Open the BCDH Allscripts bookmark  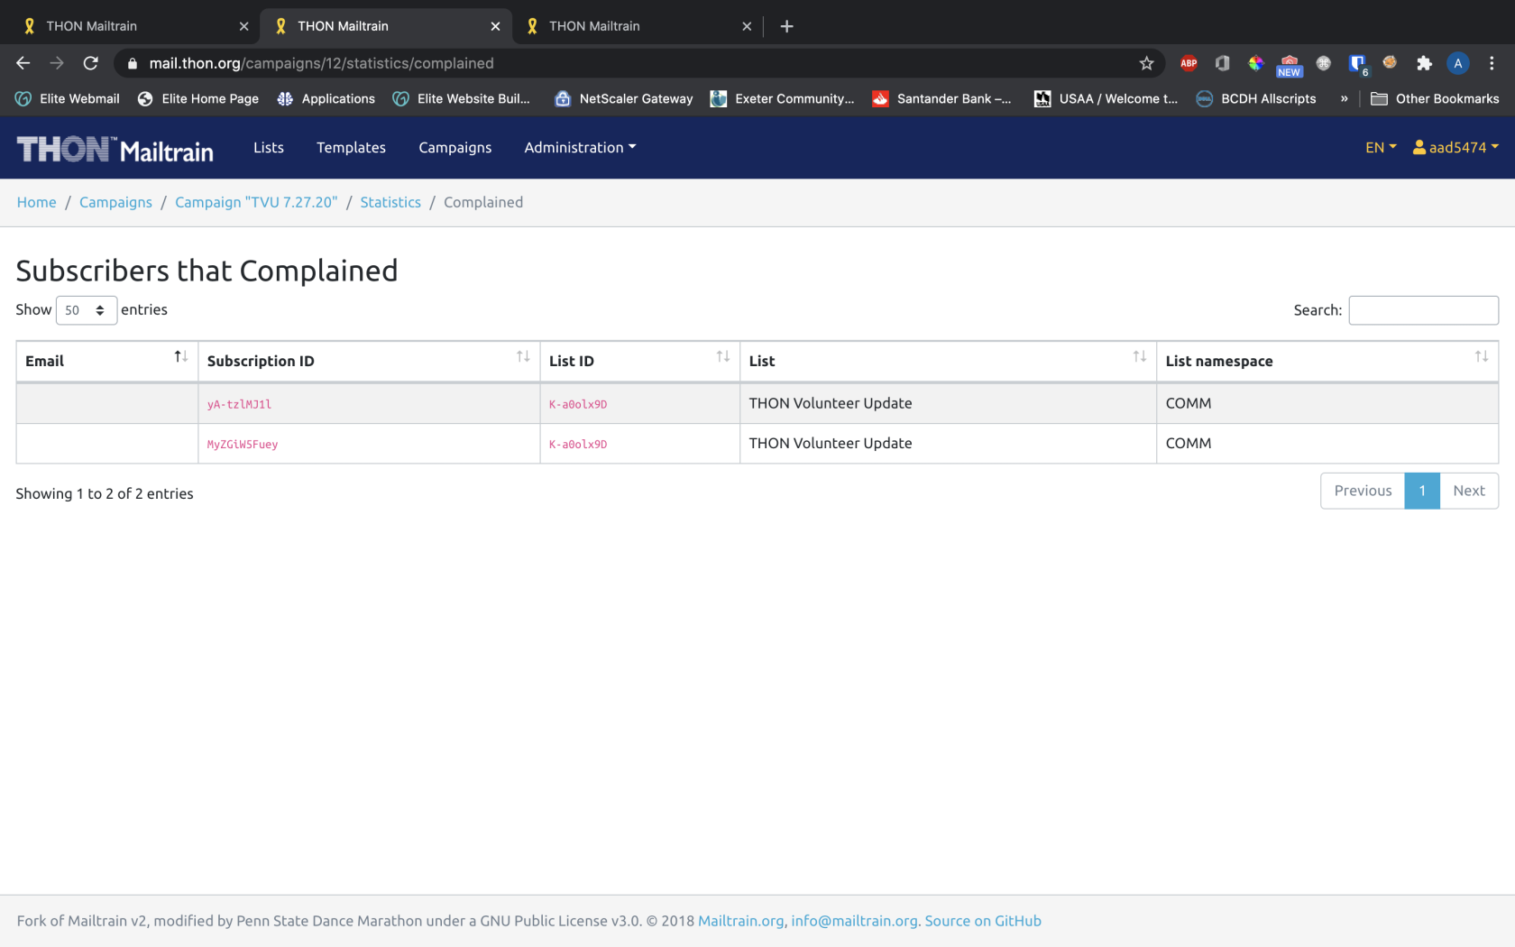click(1256, 98)
